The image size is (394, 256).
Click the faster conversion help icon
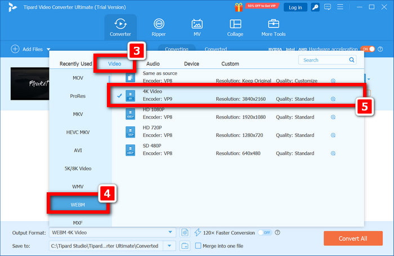(x=277, y=232)
